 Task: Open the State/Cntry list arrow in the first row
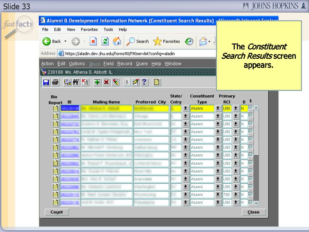point(185,108)
